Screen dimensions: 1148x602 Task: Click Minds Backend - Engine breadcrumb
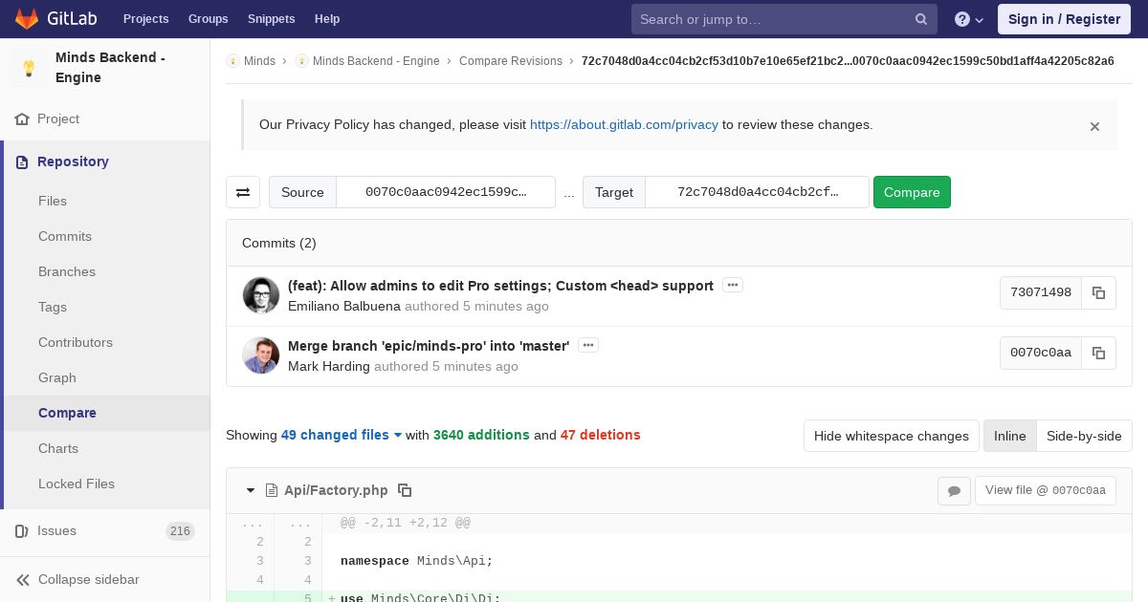[x=376, y=61]
